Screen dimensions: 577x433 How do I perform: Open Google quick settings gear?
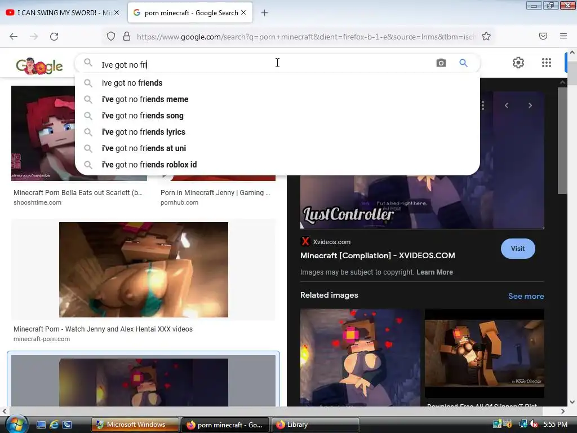coord(518,63)
